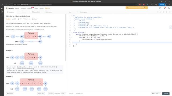
Task: Open the editor settings gear icon
Action: click(167, 12)
